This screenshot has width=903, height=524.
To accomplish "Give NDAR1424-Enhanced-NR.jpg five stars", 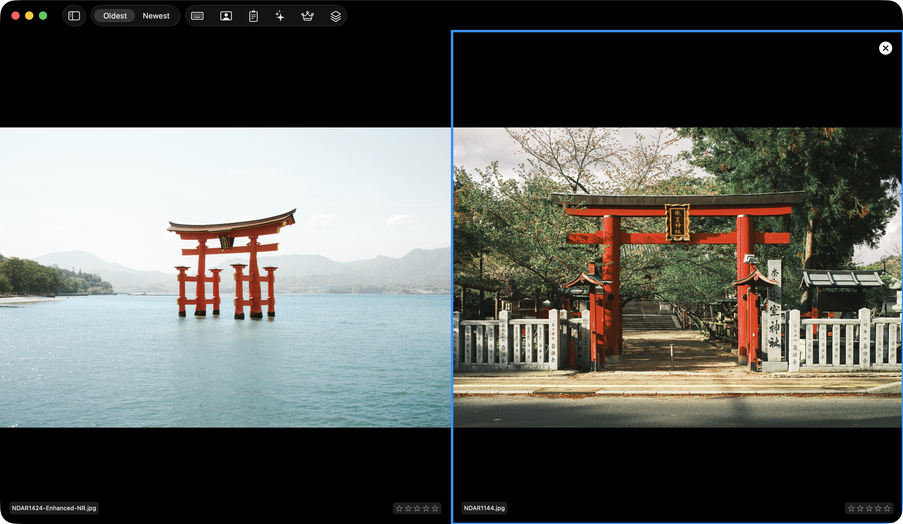I will click(435, 508).
